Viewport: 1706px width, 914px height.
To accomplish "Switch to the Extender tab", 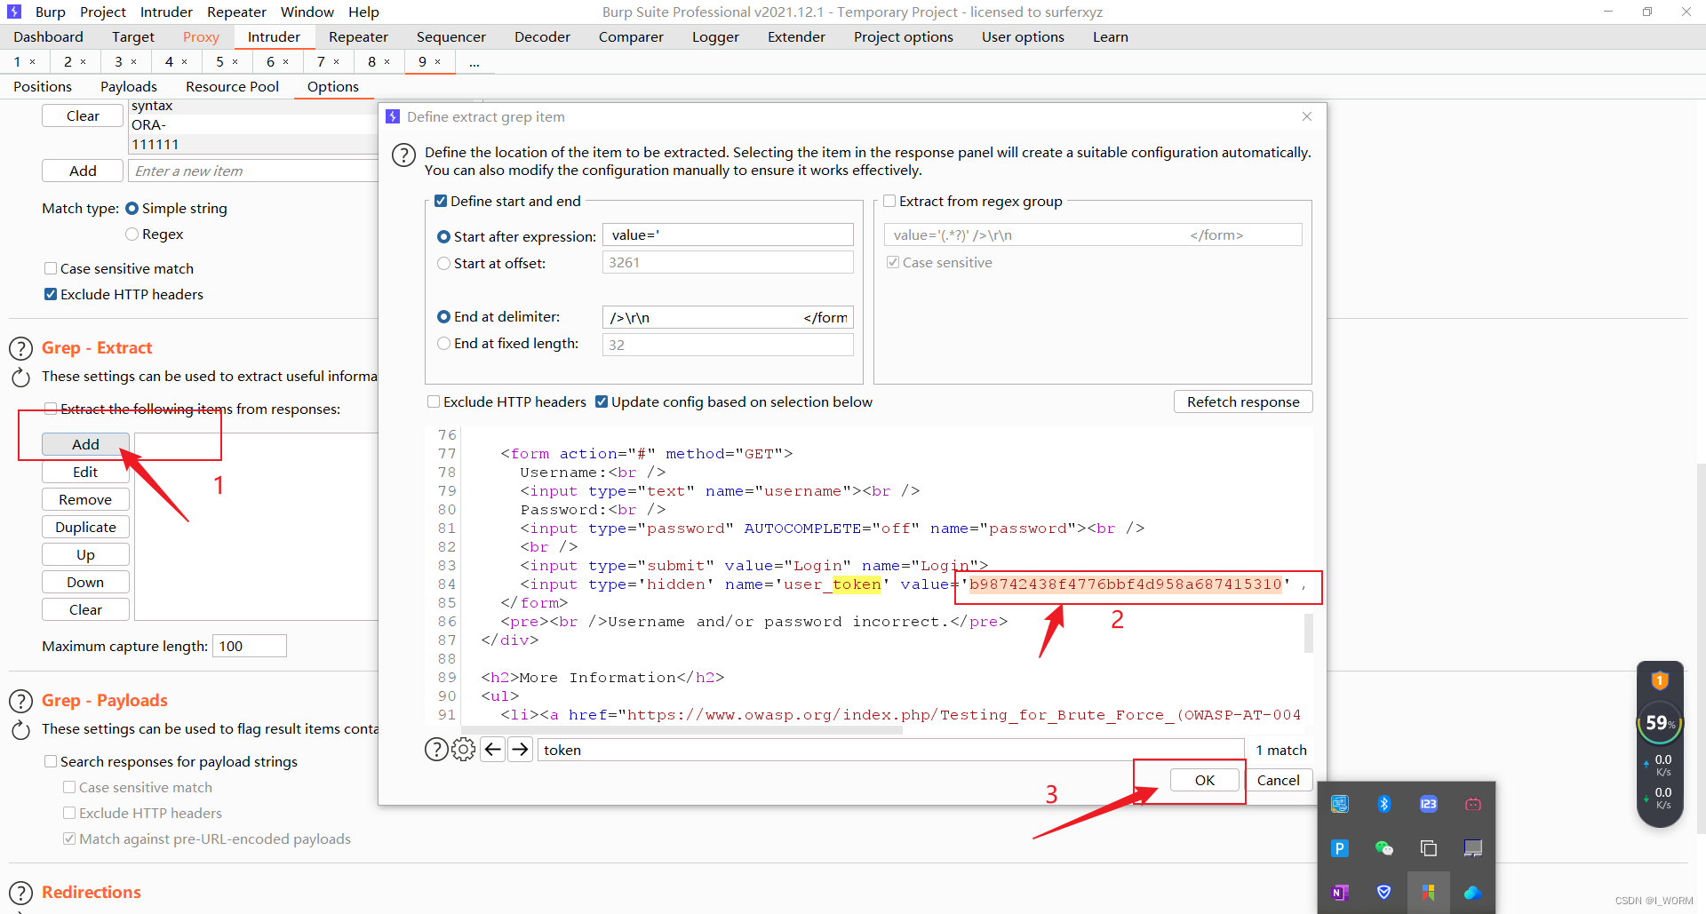I will coord(796,36).
